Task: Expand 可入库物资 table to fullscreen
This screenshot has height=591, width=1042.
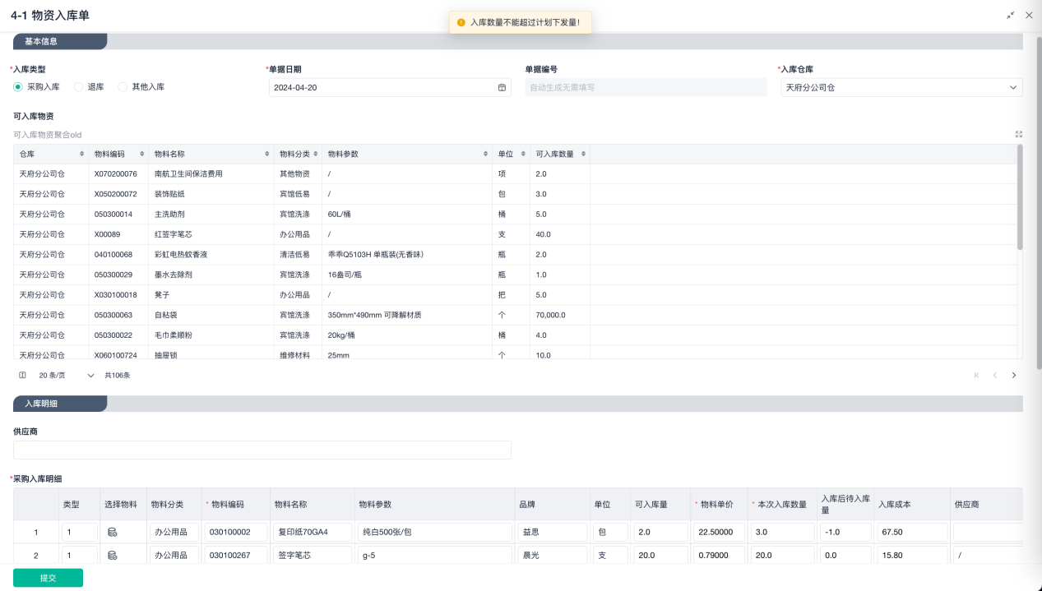Action: (x=1018, y=134)
